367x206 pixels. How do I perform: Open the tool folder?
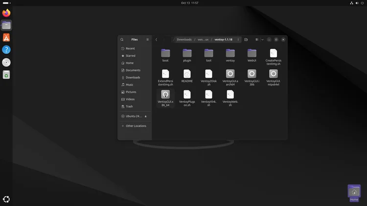[x=208, y=55]
